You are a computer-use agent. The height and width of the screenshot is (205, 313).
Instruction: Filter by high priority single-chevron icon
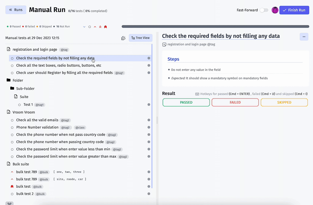pyautogui.click(x=95, y=27)
